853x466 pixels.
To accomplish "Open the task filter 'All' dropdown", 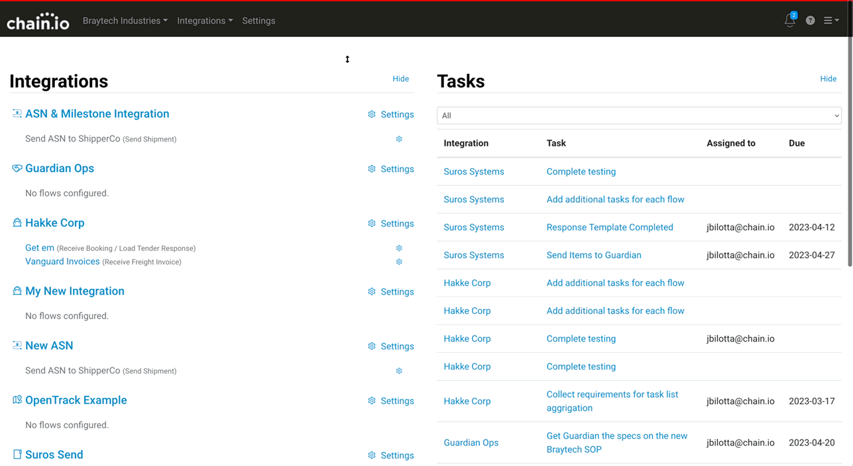I will (x=639, y=115).
